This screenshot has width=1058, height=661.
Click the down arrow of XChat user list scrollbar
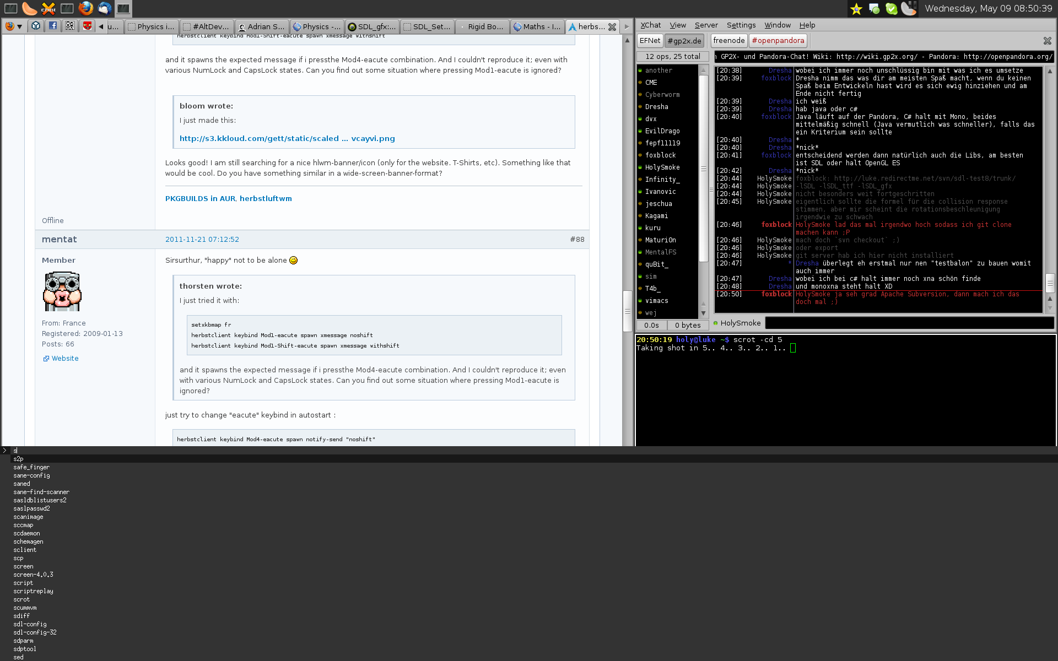pyautogui.click(x=703, y=313)
